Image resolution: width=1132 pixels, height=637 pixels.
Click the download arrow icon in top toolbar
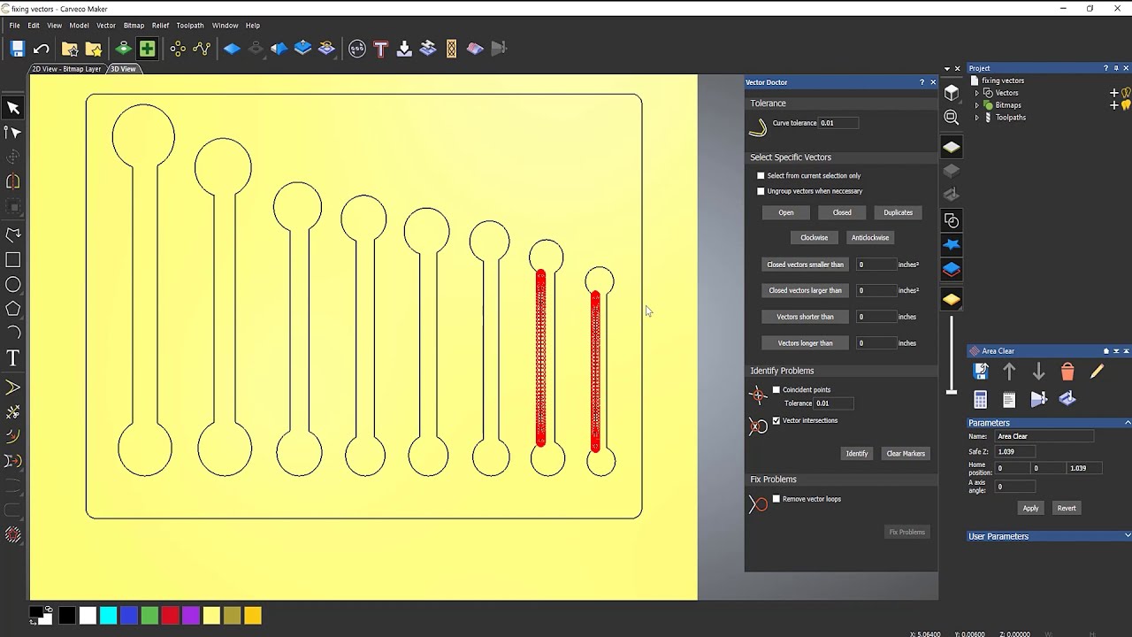tap(404, 49)
